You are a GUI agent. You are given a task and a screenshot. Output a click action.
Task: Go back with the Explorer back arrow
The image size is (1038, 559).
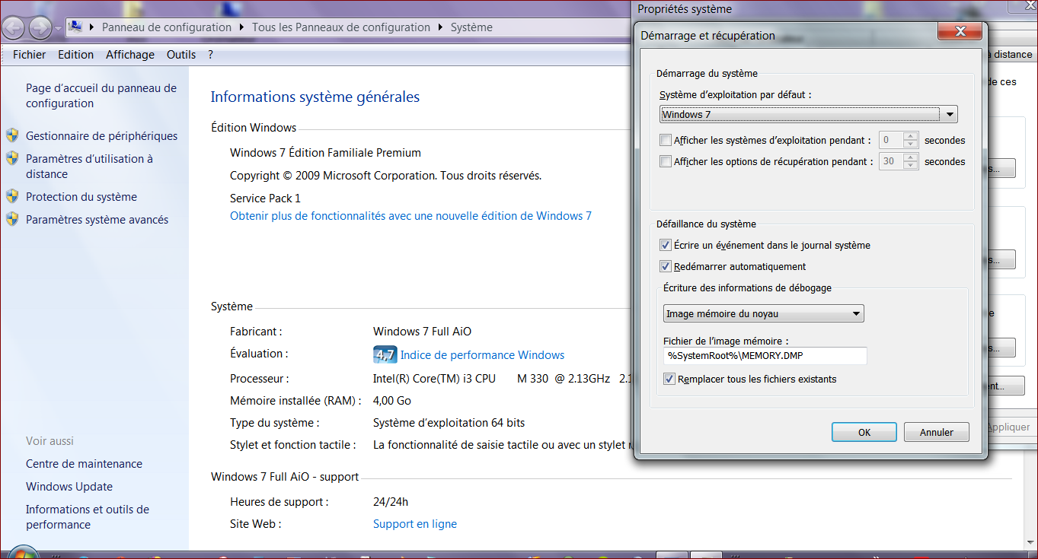pyautogui.click(x=14, y=28)
